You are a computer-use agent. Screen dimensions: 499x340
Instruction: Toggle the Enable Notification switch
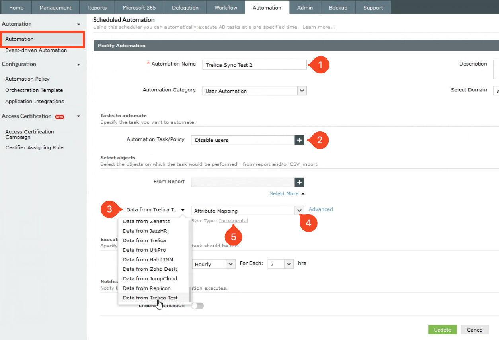tap(197, 306)
